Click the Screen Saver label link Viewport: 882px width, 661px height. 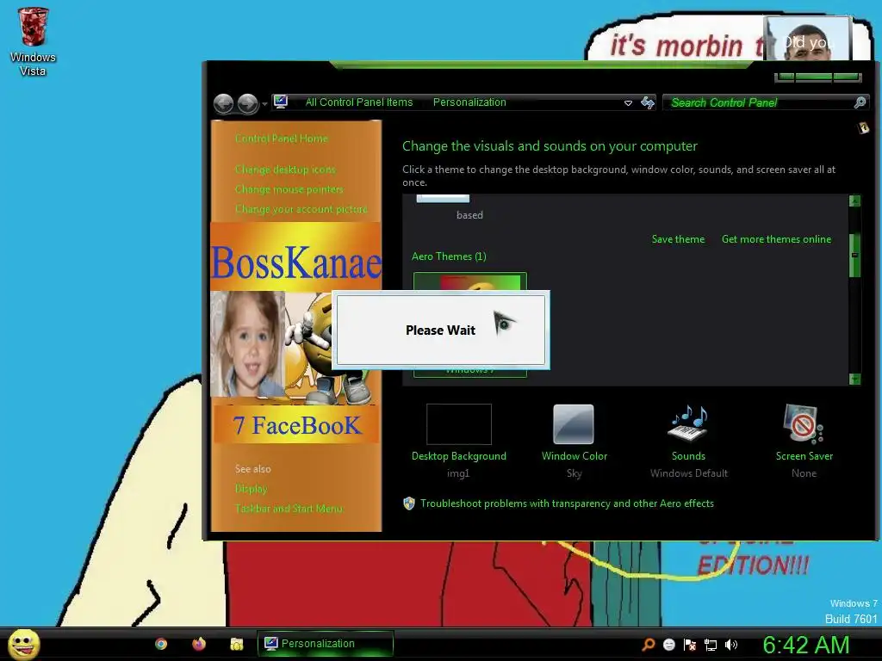coord(804,456)
